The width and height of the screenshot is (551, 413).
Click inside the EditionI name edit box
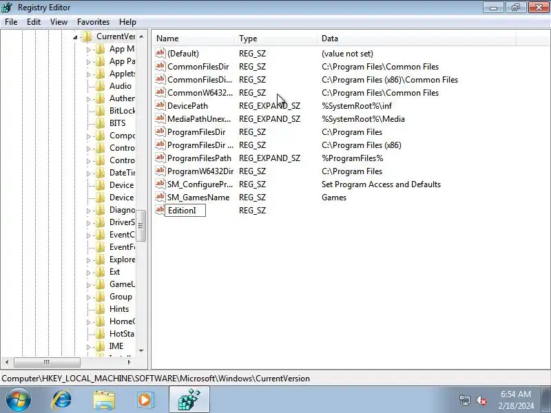tap(185, 211)
